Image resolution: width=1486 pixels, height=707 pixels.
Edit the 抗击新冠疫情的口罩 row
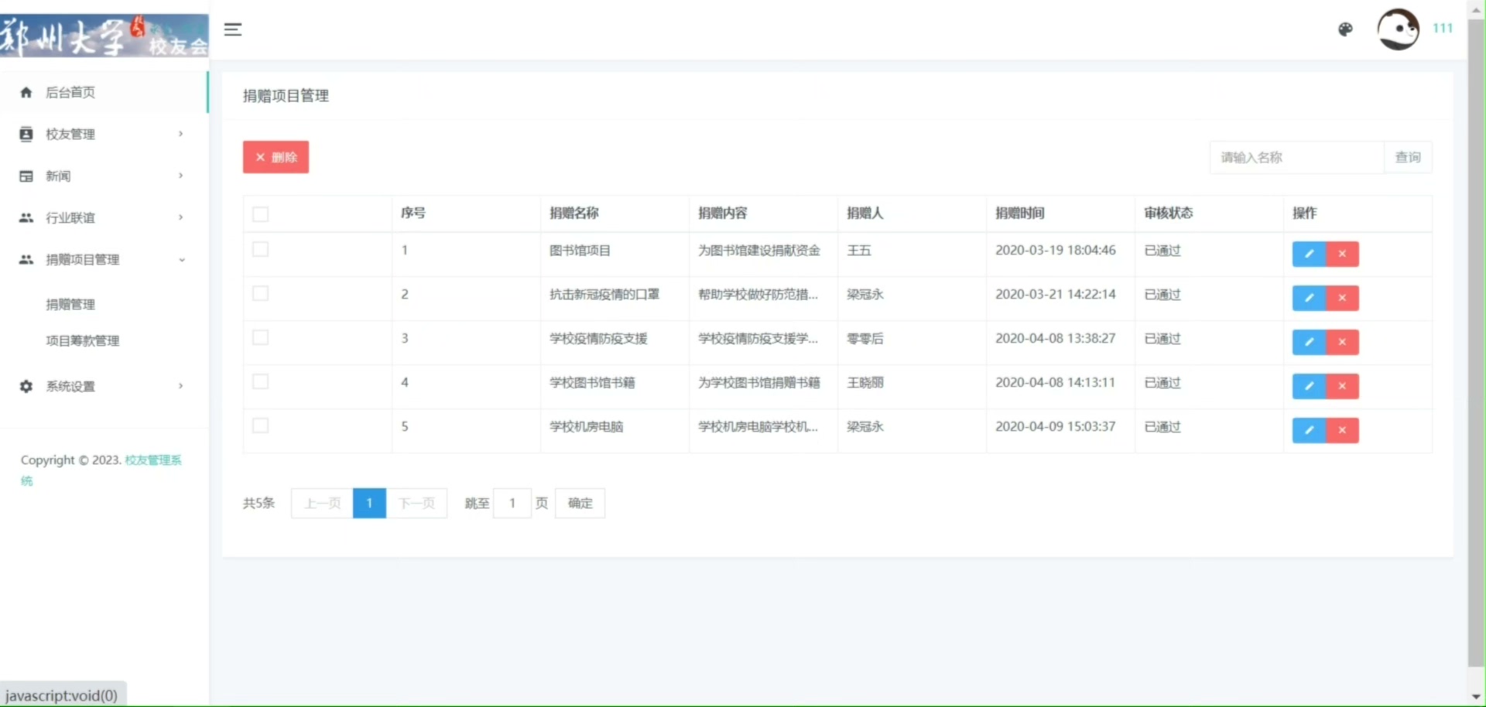(x=1309, y=298)
